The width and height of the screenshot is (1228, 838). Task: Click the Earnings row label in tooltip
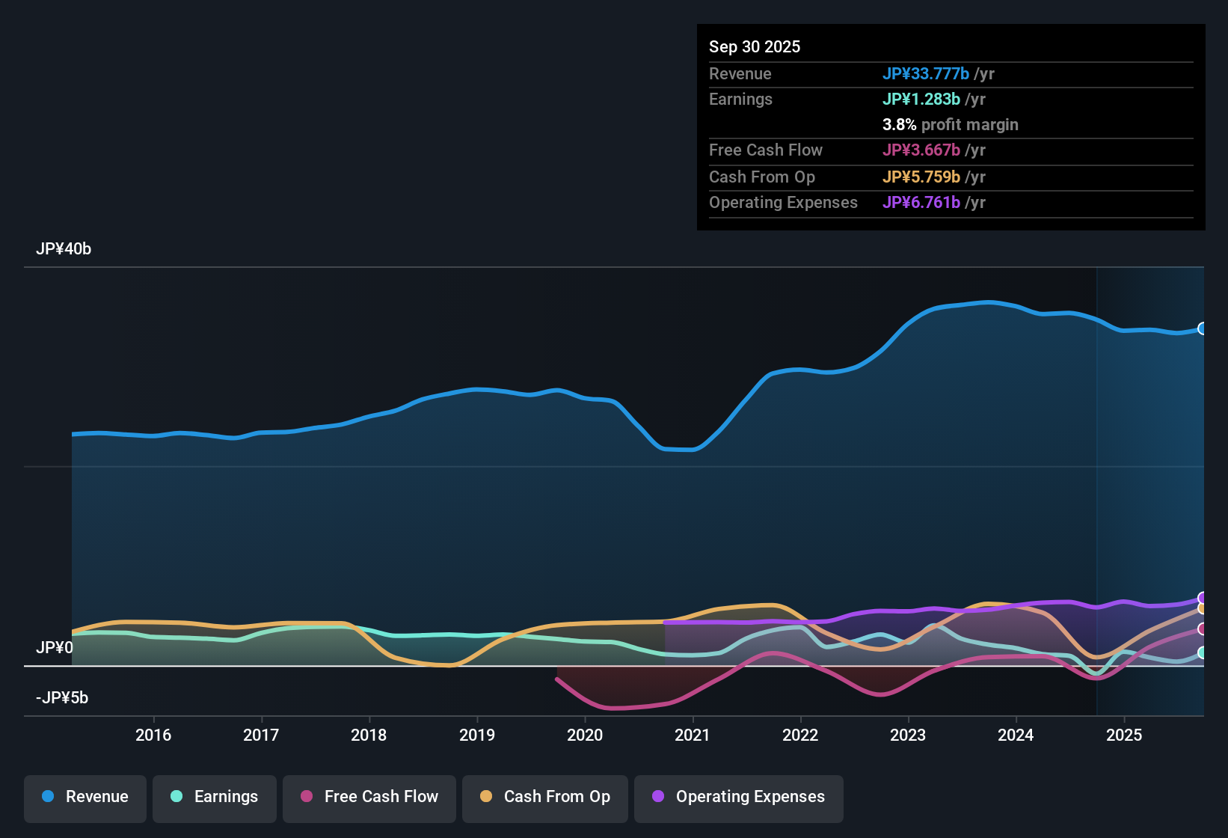(740, 99)
